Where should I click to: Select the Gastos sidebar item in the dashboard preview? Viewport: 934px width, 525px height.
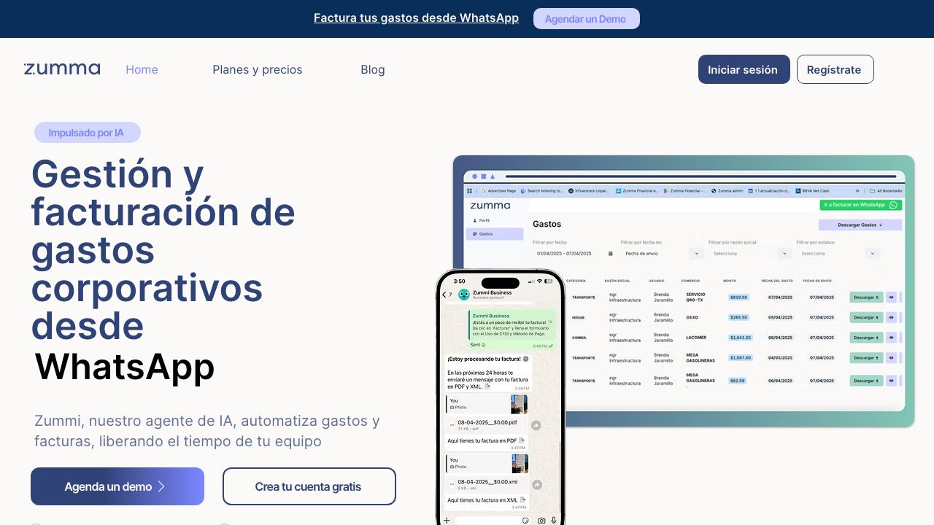click(494, 234)
